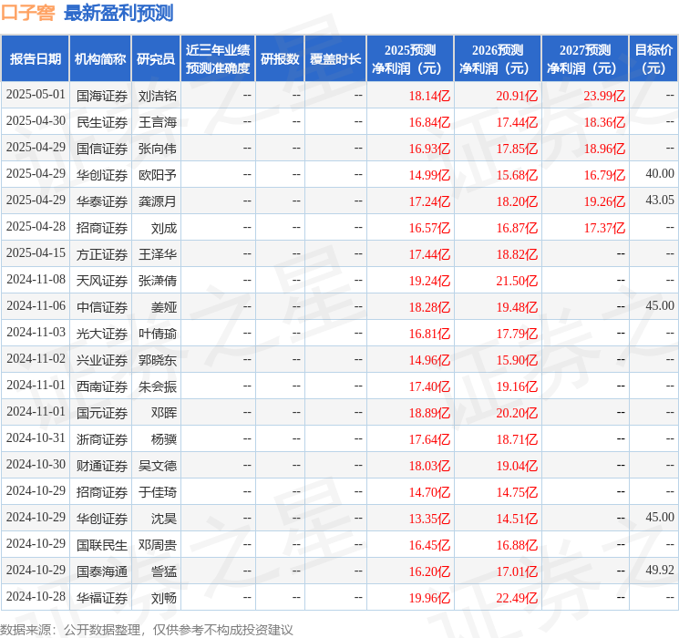Click the 近三年业绩预测准确度 column header
This screenshot has width=679, height=638.
218,59
